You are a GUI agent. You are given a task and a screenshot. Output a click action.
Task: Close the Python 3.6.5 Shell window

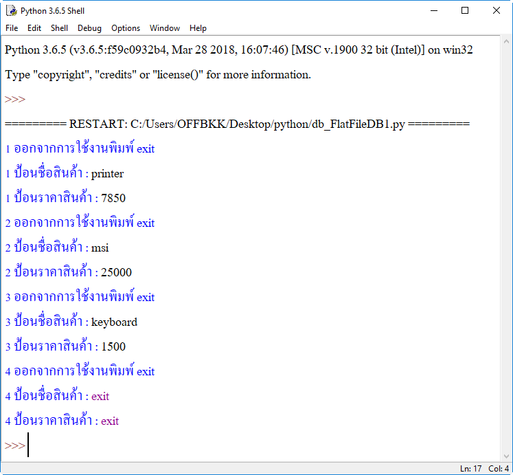497,11
